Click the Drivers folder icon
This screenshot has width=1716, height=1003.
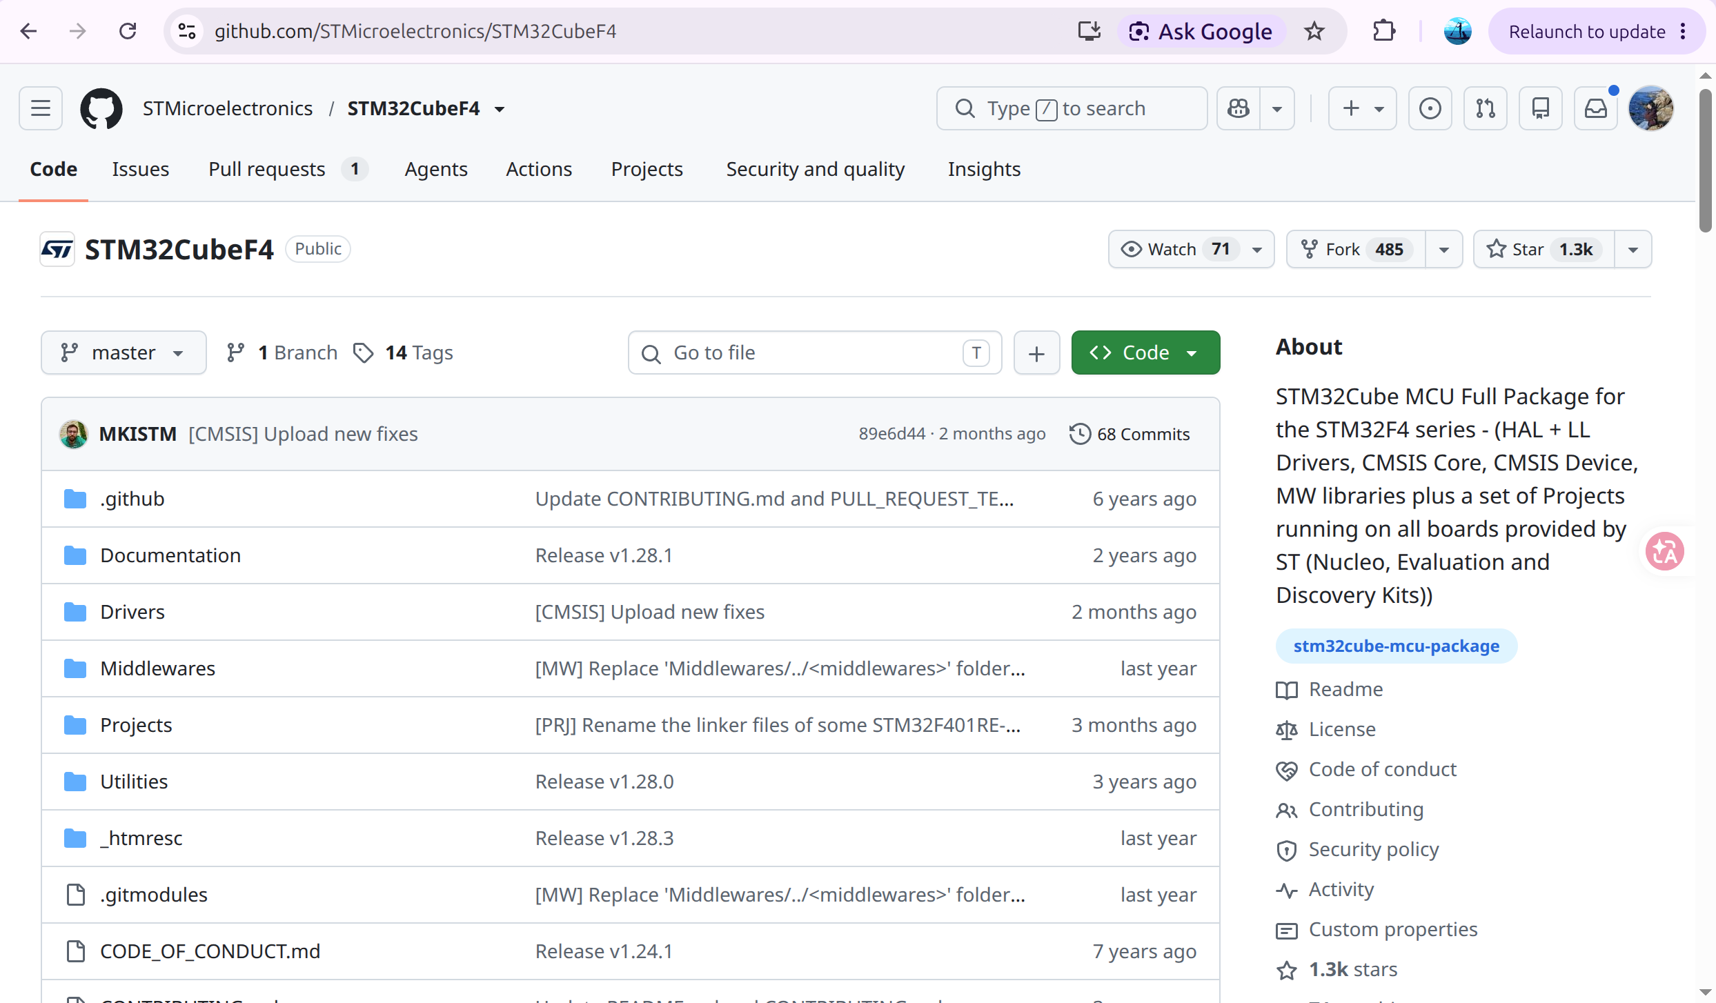click(75, 612)
